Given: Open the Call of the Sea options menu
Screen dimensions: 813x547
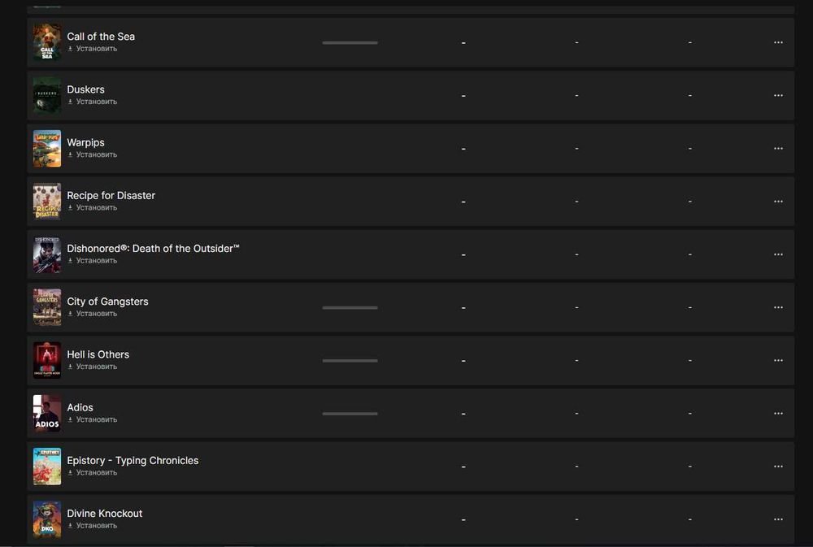Looking at the screenshot, I should point(778,42).
